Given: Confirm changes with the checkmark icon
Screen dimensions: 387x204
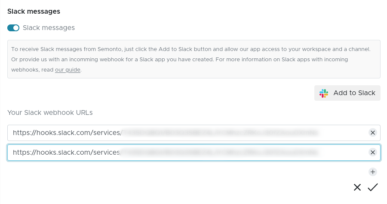Looking at the screenshot, I should [x=373, y=187].
